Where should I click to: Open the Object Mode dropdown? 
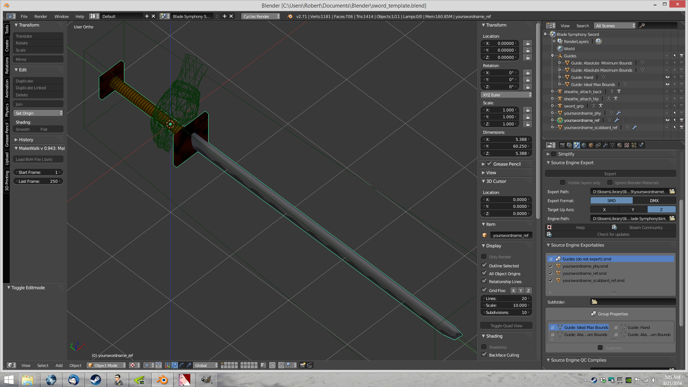click(107, 365)
